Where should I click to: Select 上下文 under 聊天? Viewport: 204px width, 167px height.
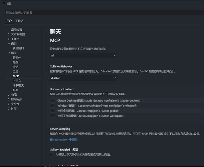(17, 81)
